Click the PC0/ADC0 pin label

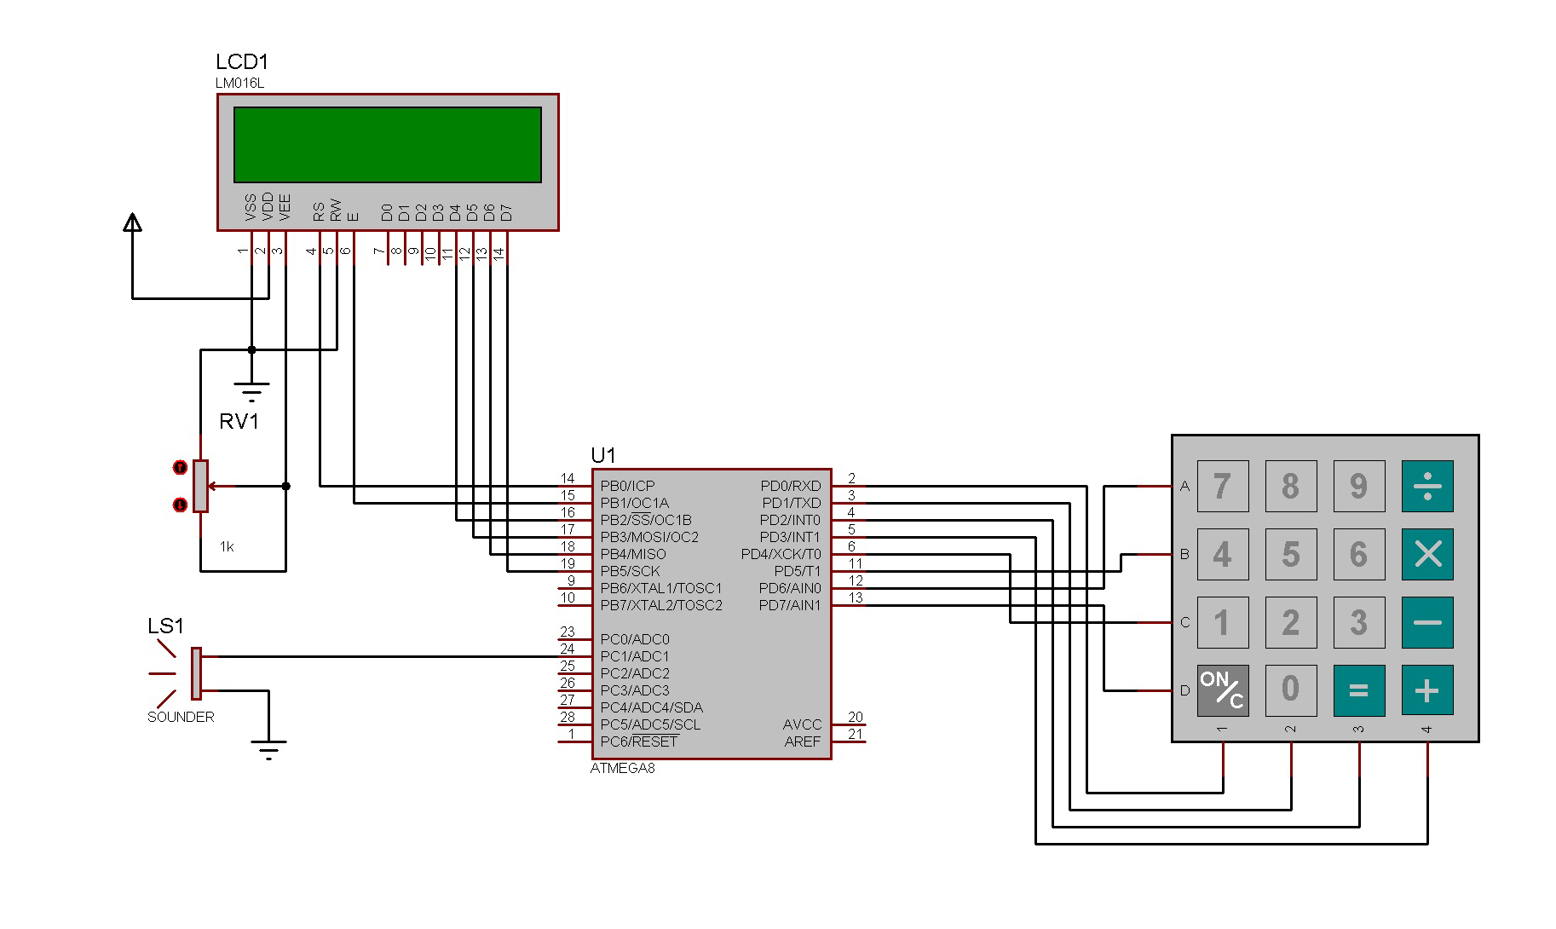(x=635, y=640)
